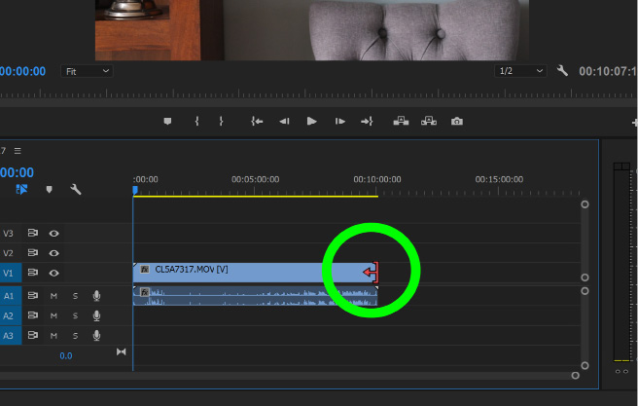Play the sequence in Program monitor
The image size is (638, 406).
click(311, 122)
